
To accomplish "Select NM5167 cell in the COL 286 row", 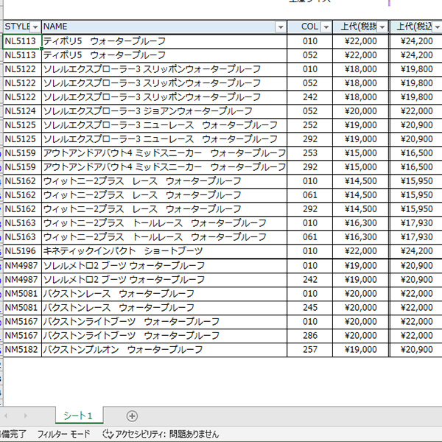I will point(22,336).
